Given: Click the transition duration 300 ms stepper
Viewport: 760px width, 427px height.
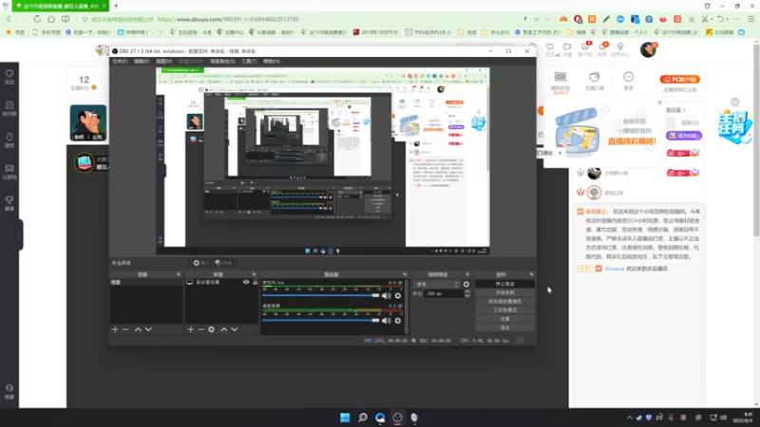Looking at the screenshot, I should pyautogui.click(x=467, y=293).
